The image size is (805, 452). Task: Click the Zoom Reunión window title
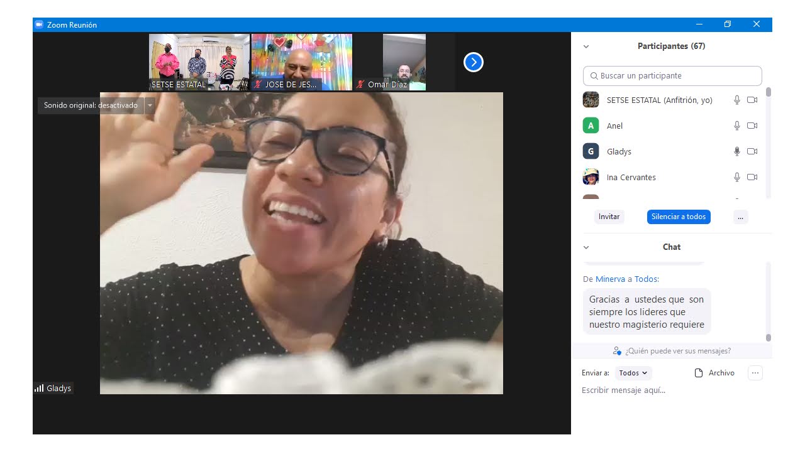(72, 25)
